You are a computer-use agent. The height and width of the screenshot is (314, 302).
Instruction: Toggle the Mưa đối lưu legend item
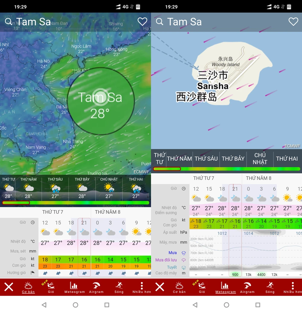(184, 260)
